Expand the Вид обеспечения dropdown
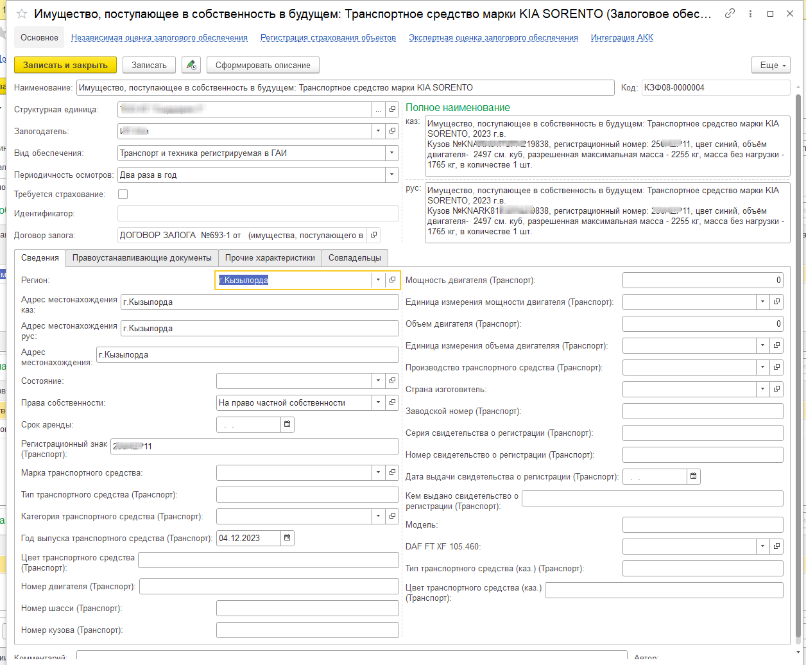806x665 pixels. 392,153
